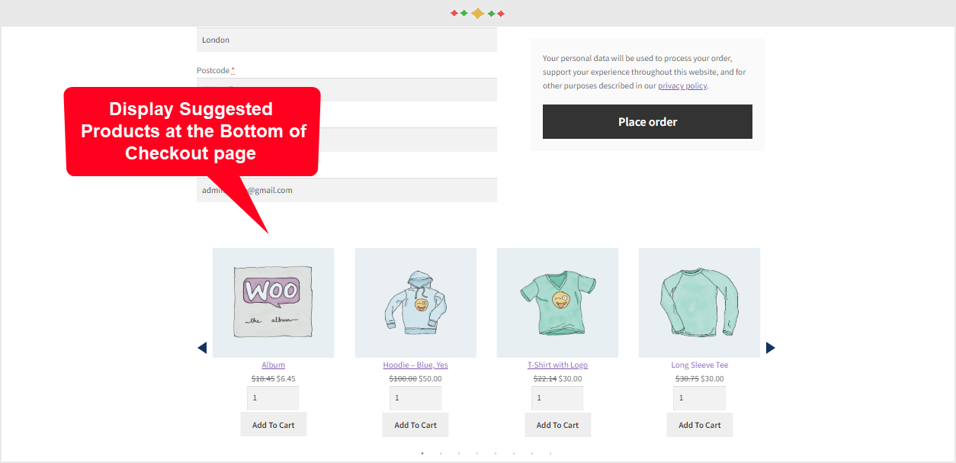Select the second carousel pagination dot
The height and width of the screenshot is (463, 956).
pos(441,453)
